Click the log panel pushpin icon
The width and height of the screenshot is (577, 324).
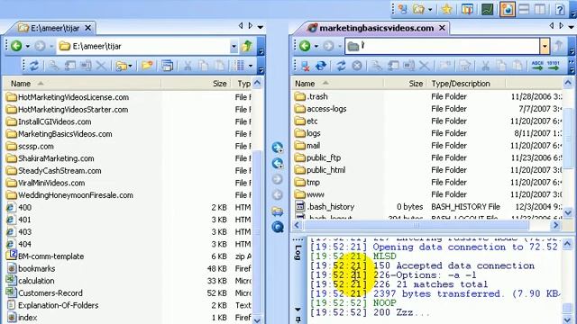(298, 319)
